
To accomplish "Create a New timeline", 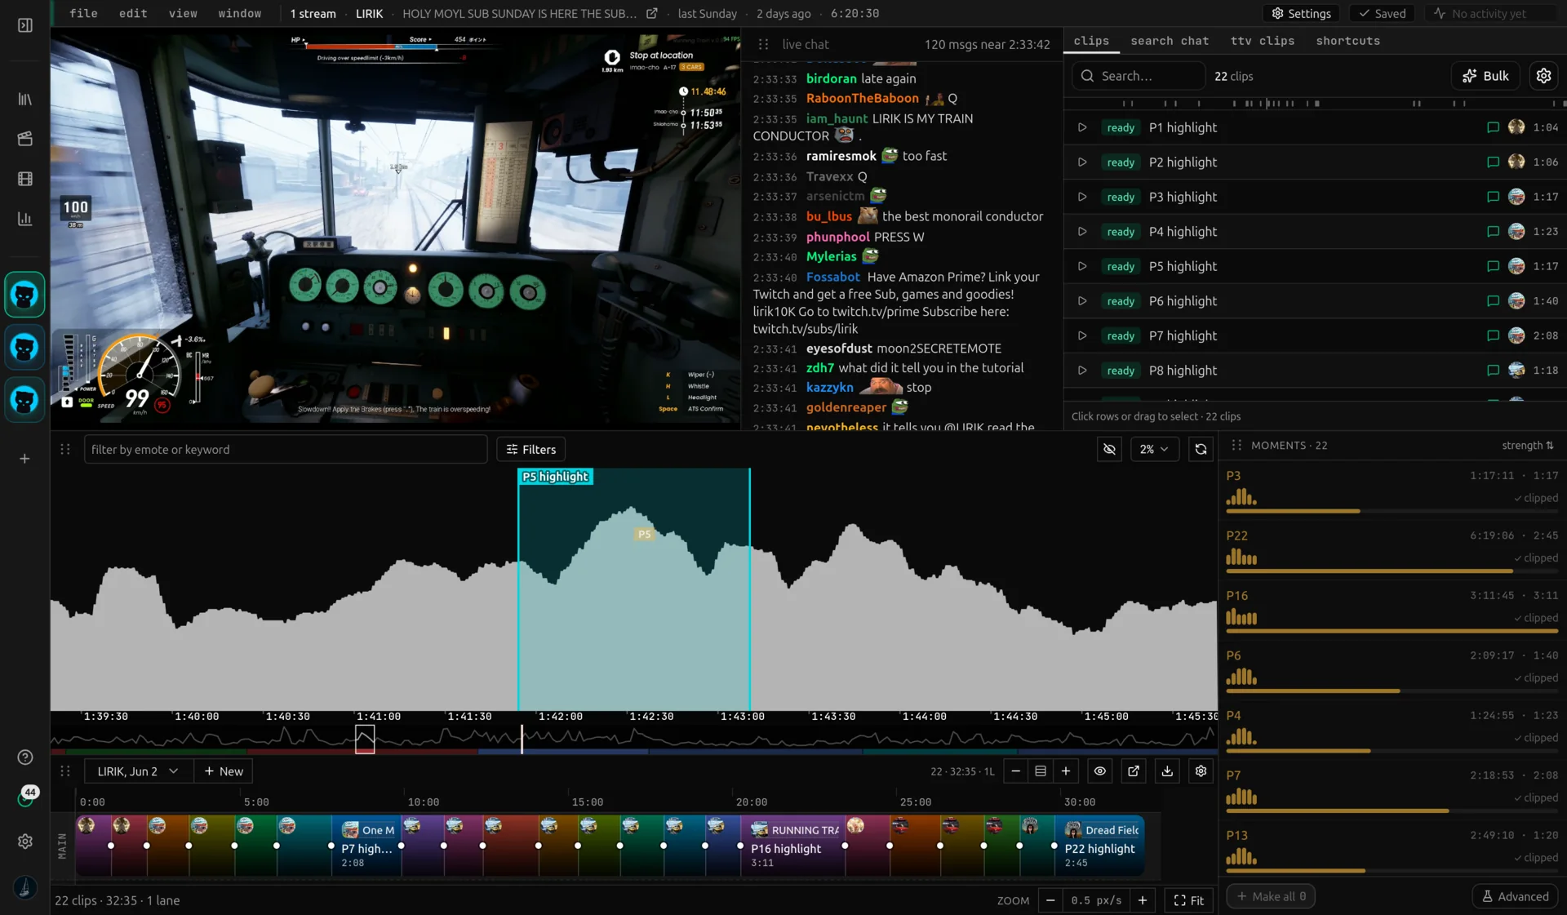I will (x=224, y=771).
